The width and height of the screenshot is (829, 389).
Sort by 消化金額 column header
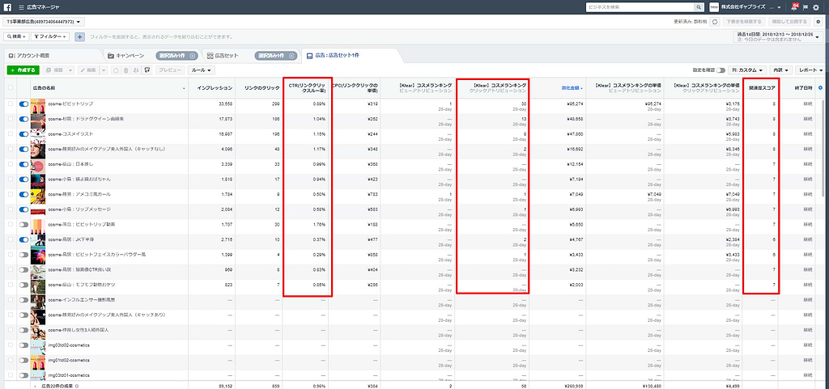[572, 88]
